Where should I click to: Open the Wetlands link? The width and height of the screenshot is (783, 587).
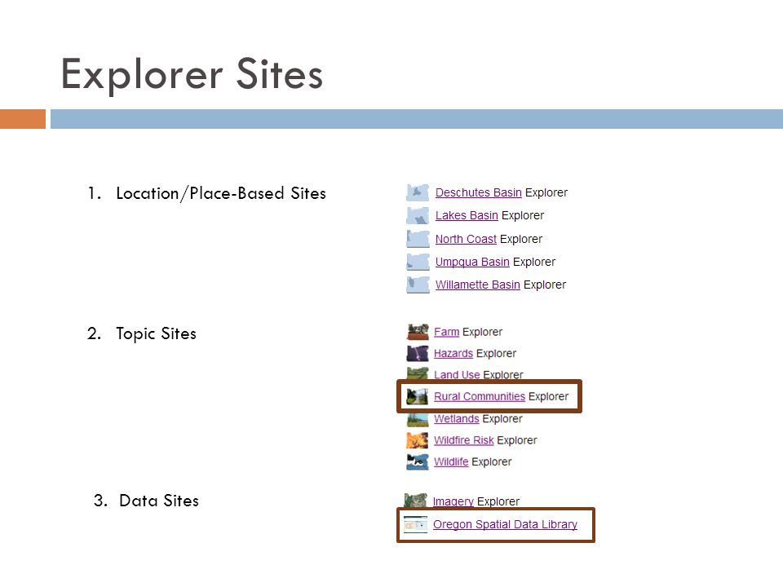(x=457, y=419)
